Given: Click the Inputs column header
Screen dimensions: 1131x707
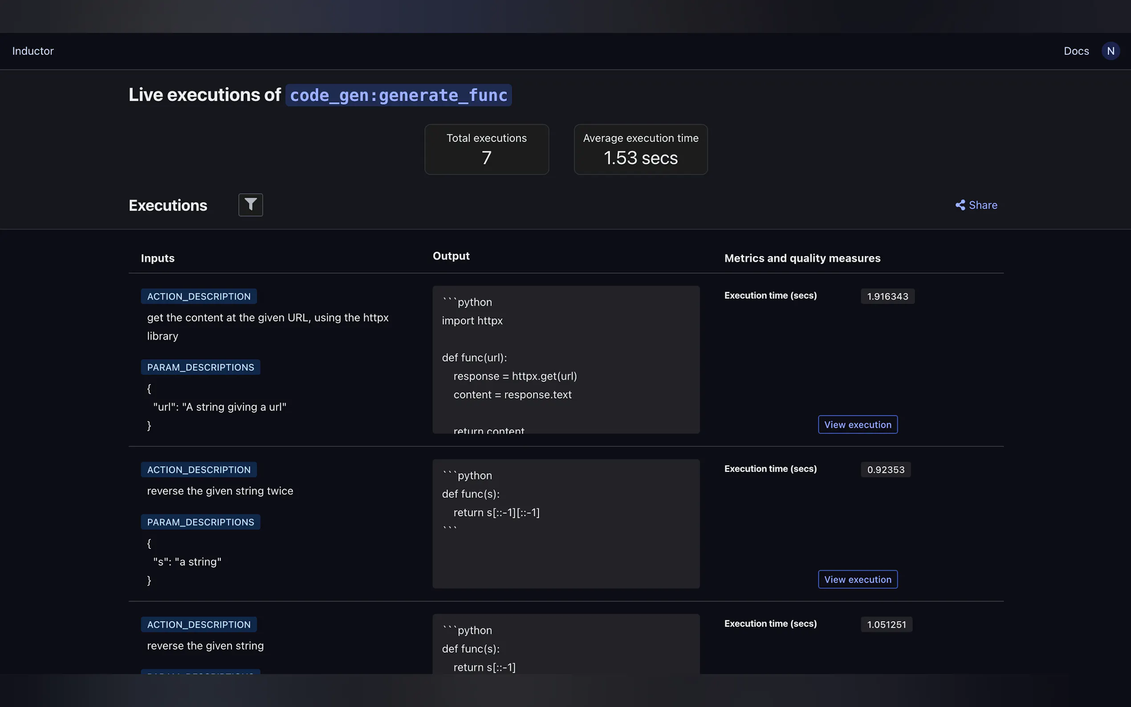Looking at the screenshot, I should click(158, 258).
